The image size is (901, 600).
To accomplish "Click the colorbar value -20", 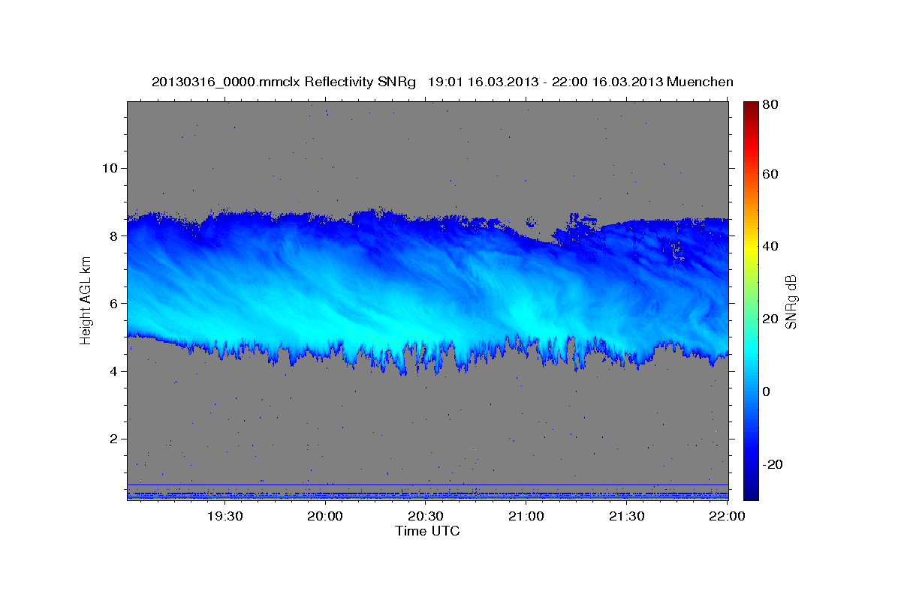I will pos(771,464).
